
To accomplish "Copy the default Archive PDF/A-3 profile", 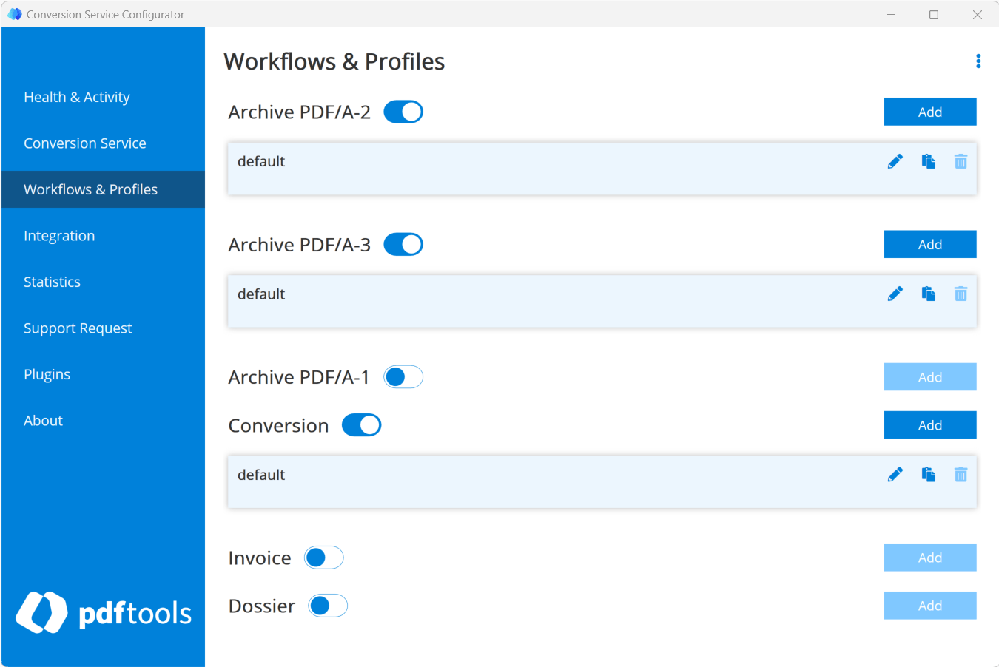I will point(928,294).
